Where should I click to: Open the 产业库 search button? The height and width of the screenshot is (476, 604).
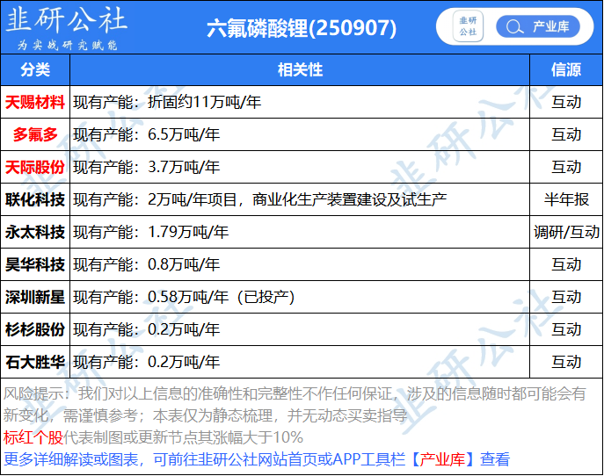point(538,26)
